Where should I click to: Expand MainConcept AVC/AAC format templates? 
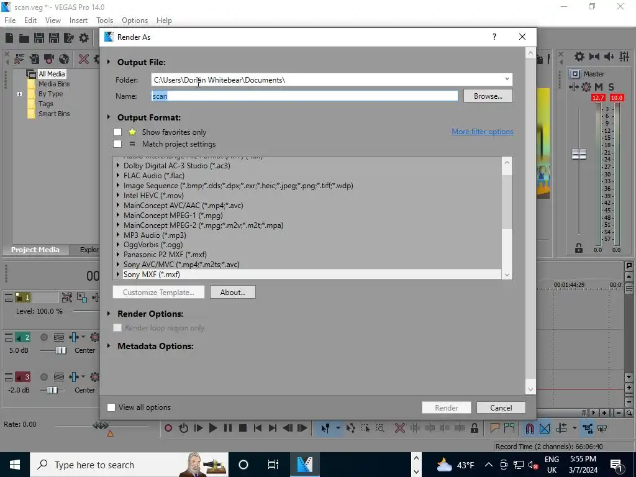coord(118,205)
